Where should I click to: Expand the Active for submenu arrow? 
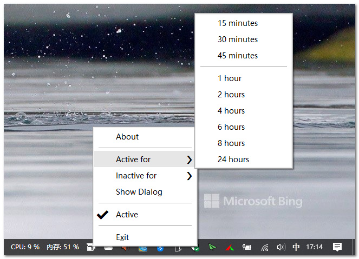[189, 160]
